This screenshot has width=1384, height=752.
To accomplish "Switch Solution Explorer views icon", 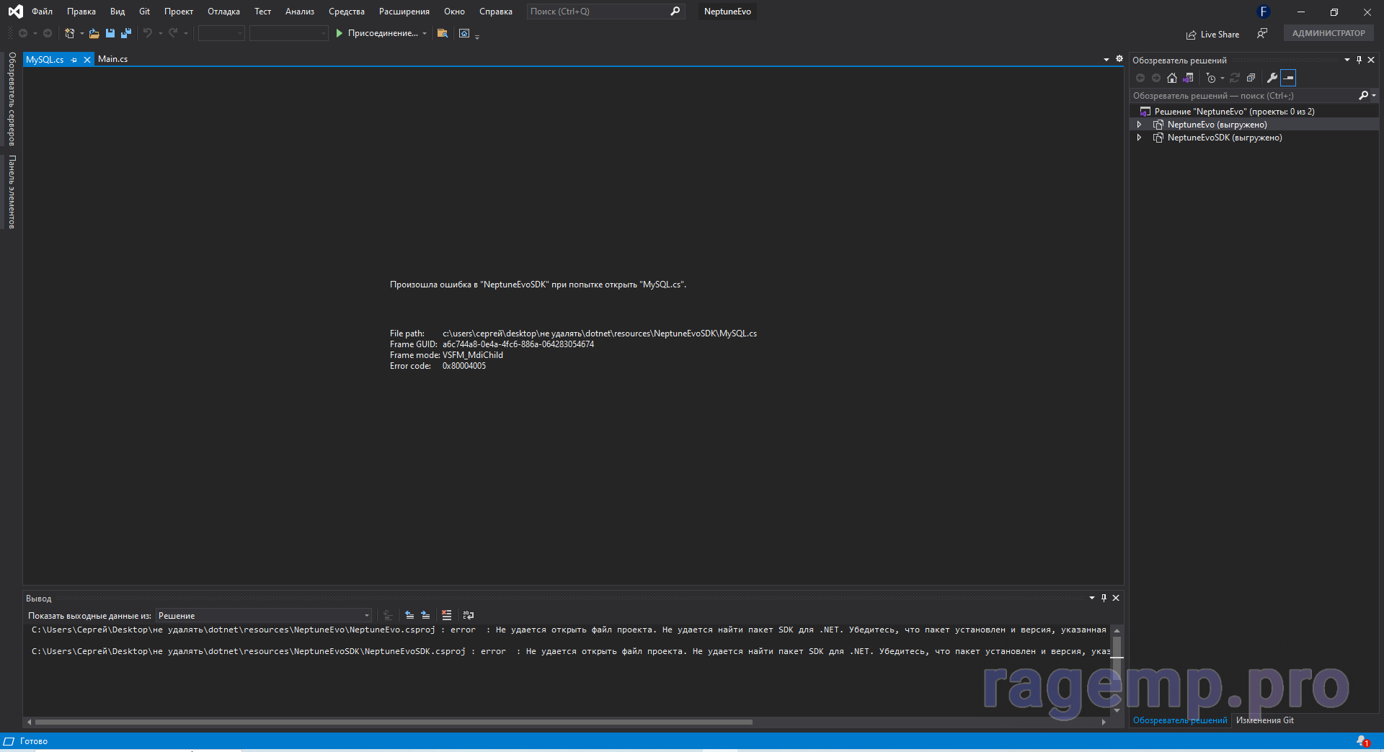I will tap(1188, 78).
